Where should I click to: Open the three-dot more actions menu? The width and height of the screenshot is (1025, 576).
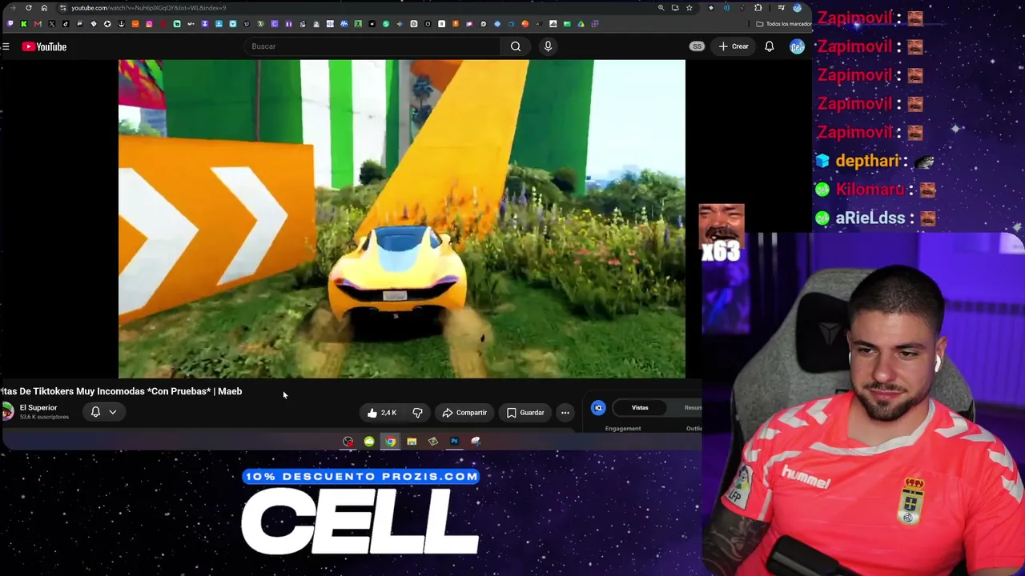point(565,413)
